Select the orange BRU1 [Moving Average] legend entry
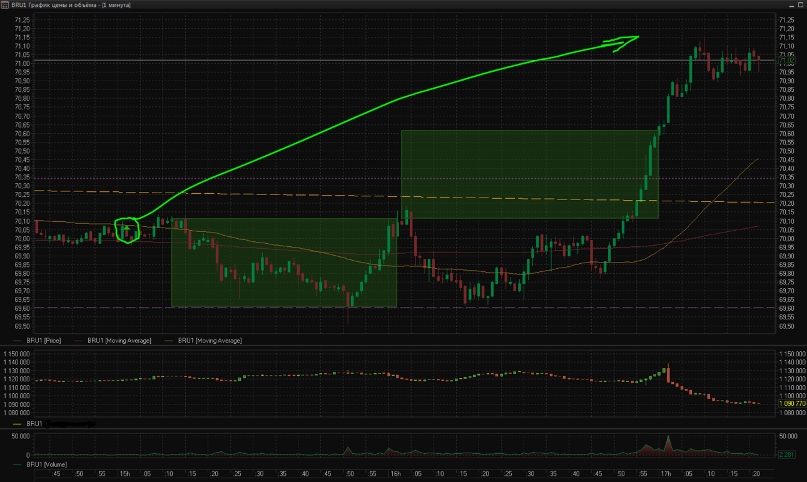 (x=203, y=341)
